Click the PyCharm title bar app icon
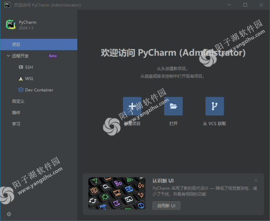This screenshot has width=270, height=221. pos(7,5)
